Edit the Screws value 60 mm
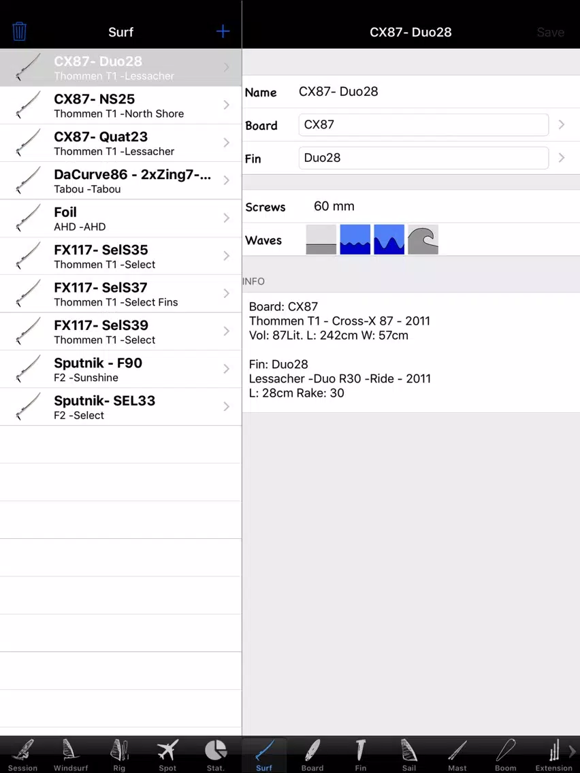 (334, 206)
